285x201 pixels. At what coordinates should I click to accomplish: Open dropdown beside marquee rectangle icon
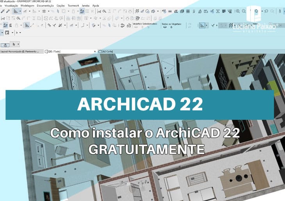68,11
